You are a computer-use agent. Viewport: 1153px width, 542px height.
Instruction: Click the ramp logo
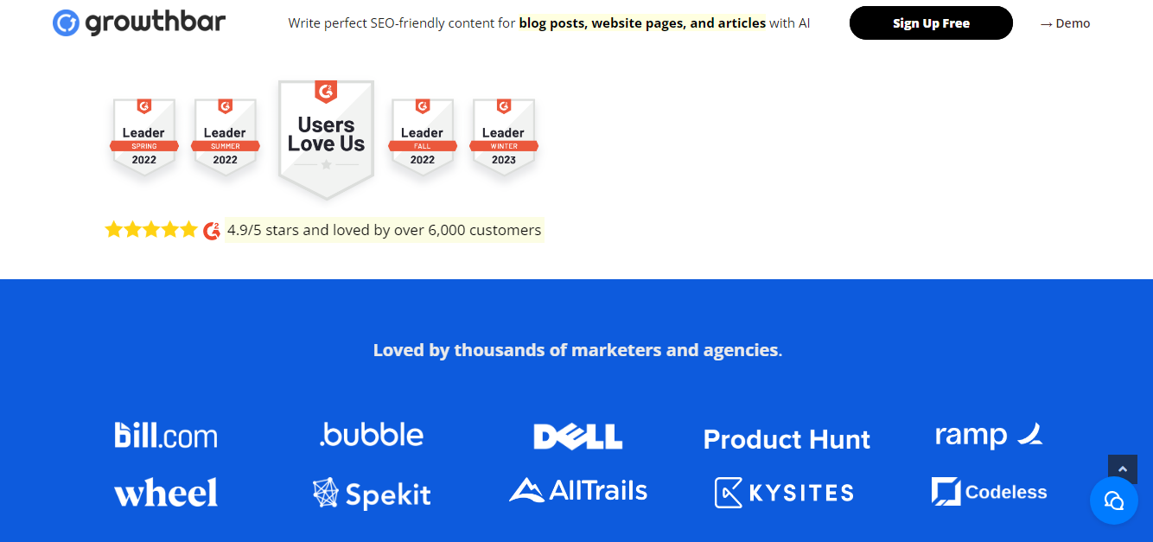989,435
